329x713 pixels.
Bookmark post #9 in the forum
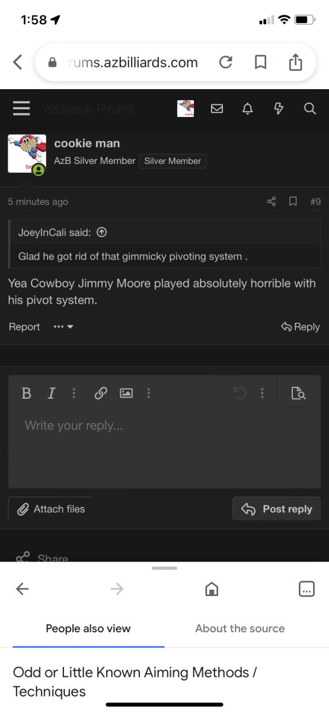[x=293, y=202]
